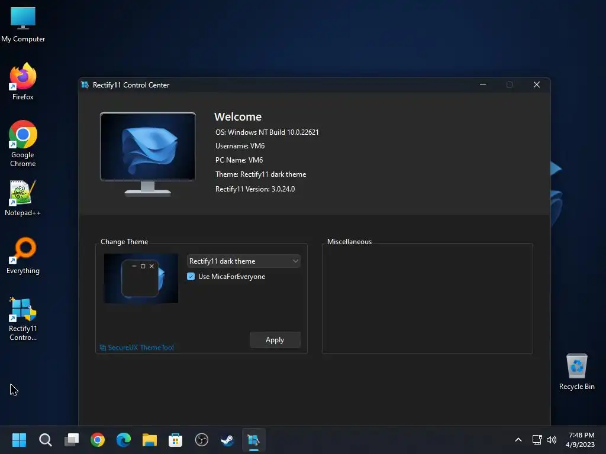Image resolution: width=606 pixels, height=454 pixels.
Task: Click the Welcome heading
Action: click(238, 116)
